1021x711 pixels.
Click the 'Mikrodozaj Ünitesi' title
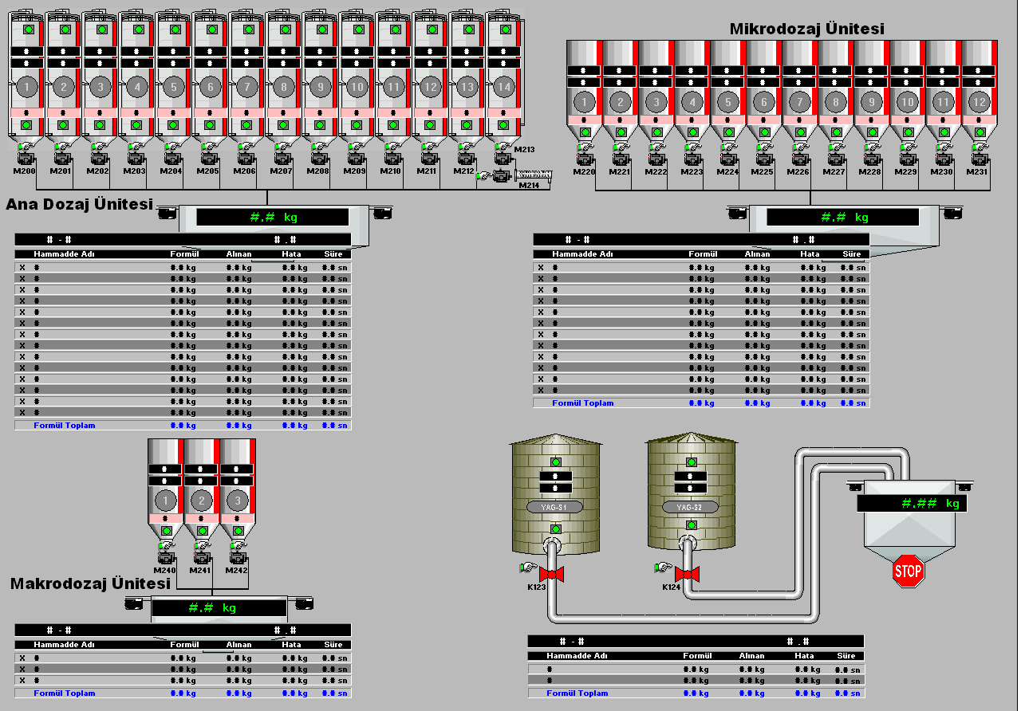806,29
